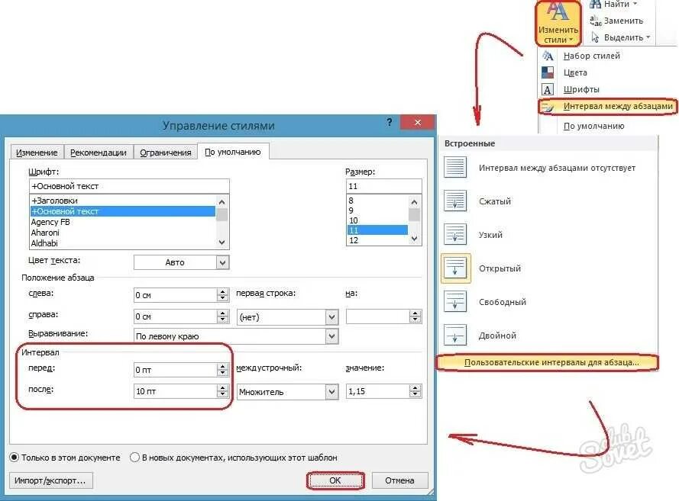
Task: Open the Найти dropdown arrow
Action: tap(635, 4)
